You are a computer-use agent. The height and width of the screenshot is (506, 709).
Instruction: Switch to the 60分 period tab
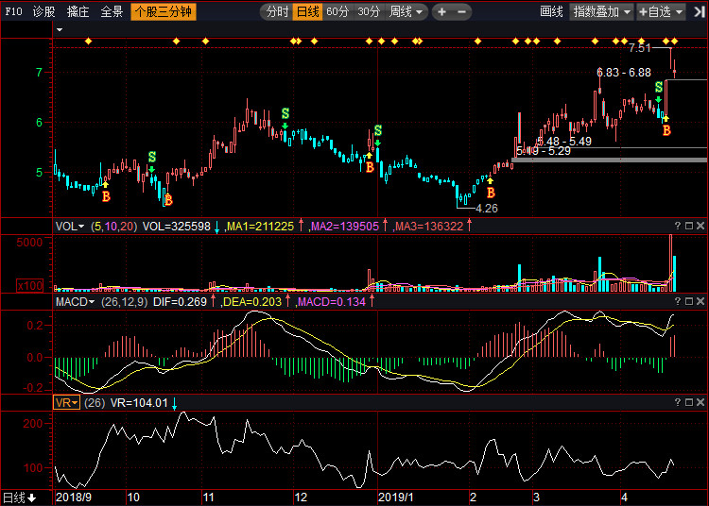click(x=337, y=11)
